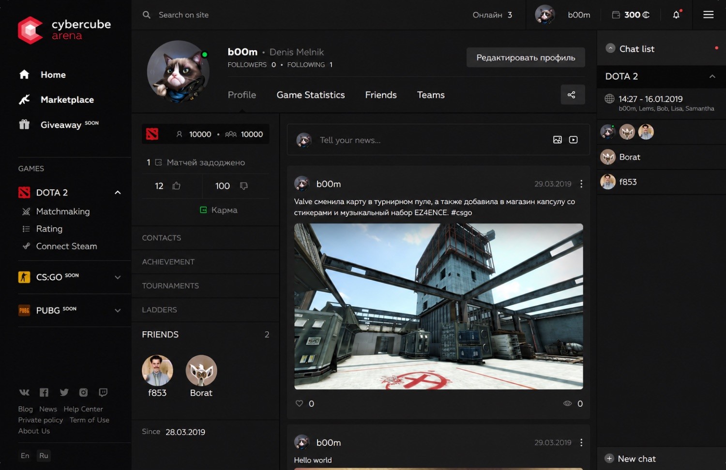Switch language to En
The width and height of the screenshot is (726, 470).
(25, 455)
